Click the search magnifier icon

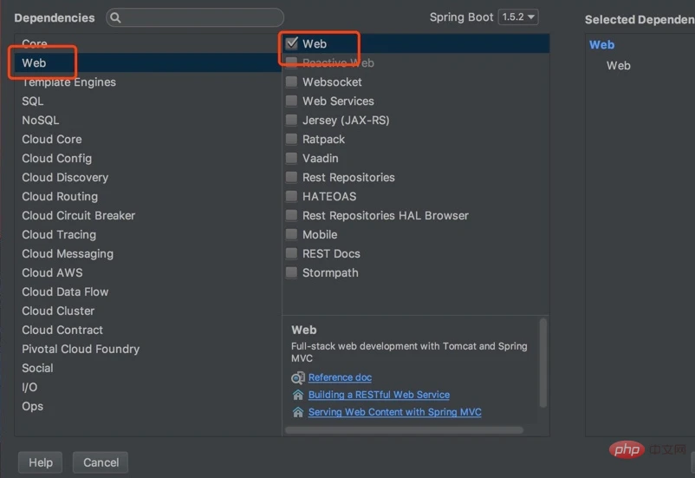(115, 17)
